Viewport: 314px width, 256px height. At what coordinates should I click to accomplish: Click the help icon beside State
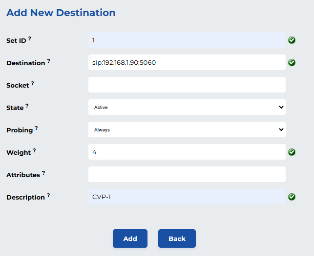(27, 106)
